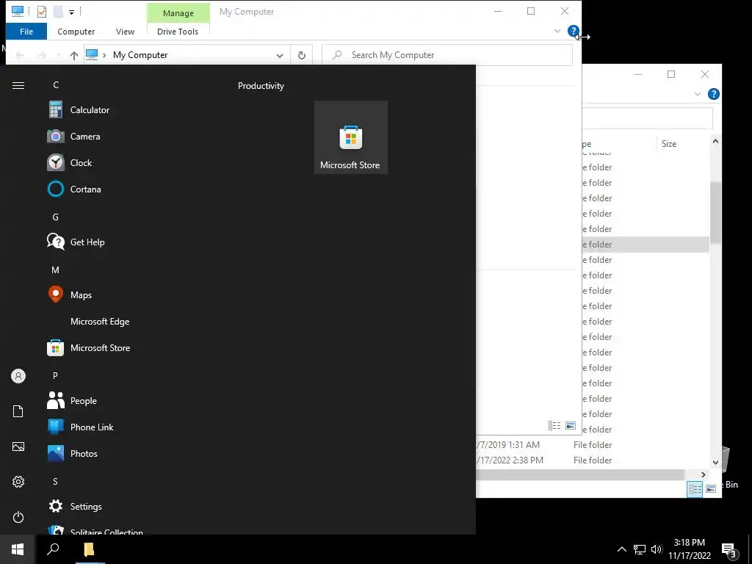Viewport: 752px width, 564px height.
Task: Open Settings gear in Start sidebar
Action: pyautogui.click(x=18, y=482)
